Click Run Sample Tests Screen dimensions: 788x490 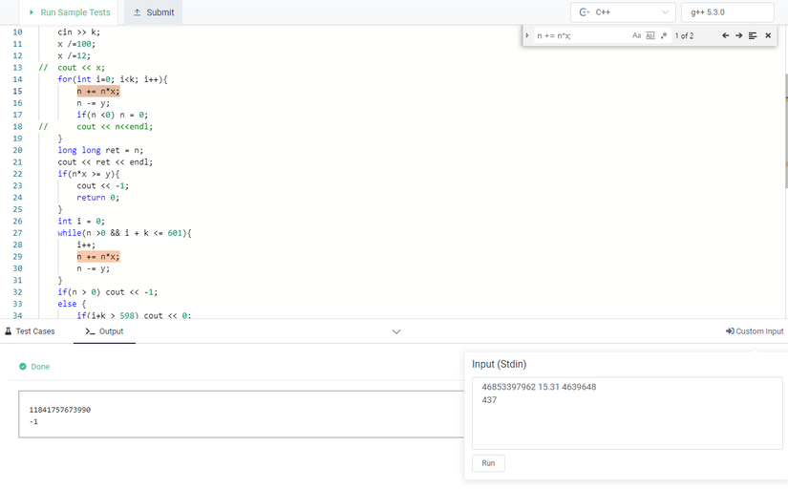(70, 12)
